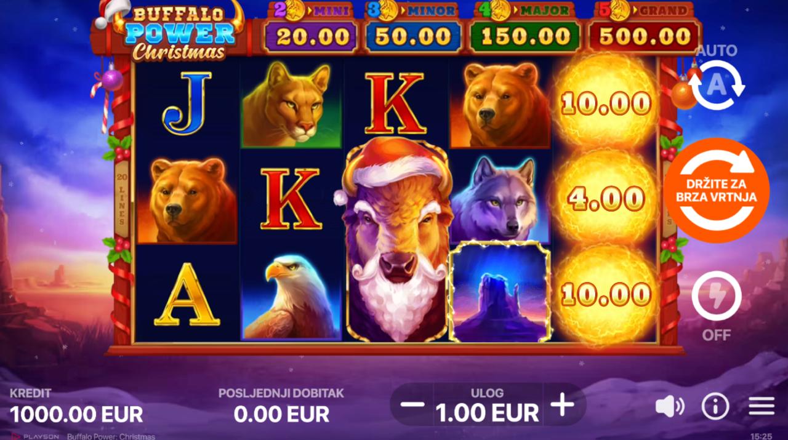Click the 4.00 sun coin symbol
Image resolution: width=788 pixels, height=440 pixels.
tap(606, 198)
